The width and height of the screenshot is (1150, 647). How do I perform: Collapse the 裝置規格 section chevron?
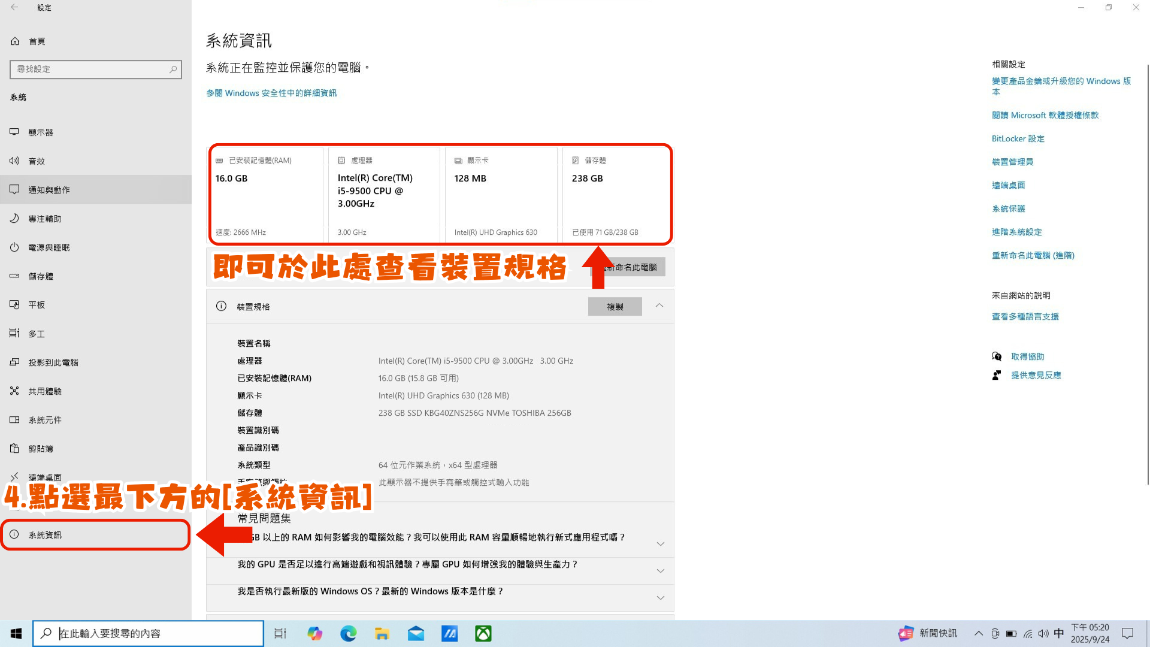659,306
